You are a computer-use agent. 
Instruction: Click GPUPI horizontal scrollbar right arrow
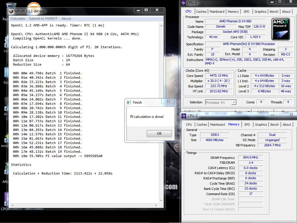(156, 205)
